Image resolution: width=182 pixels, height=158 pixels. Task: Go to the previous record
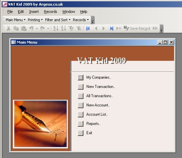pos(96,28)
